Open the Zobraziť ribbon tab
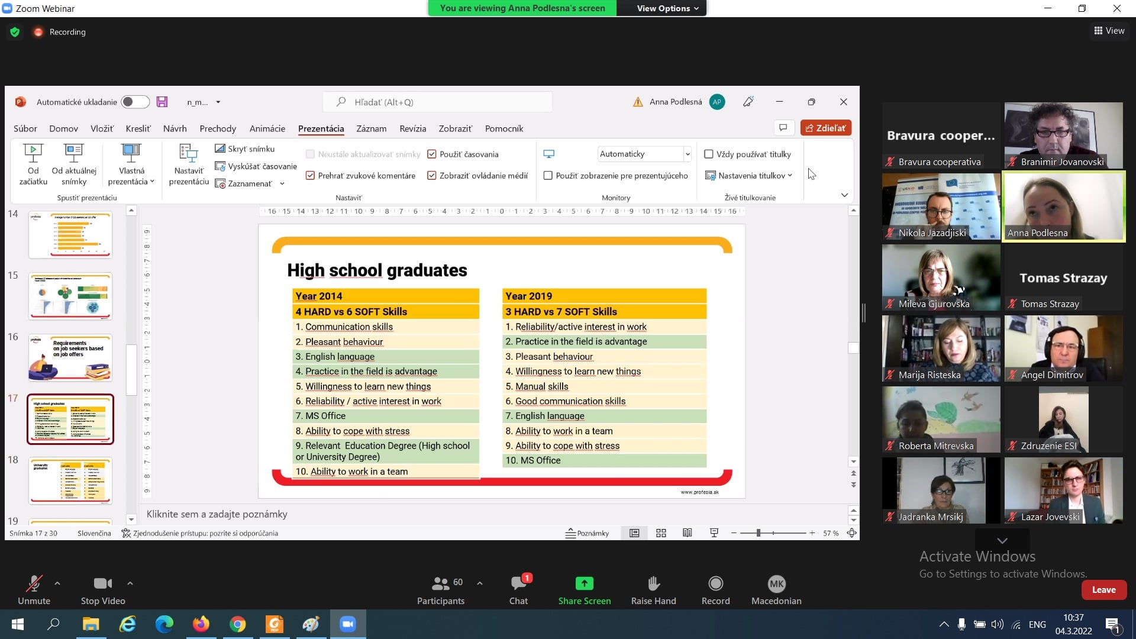This screenshot has height=639, width=1136. [454, 128]
